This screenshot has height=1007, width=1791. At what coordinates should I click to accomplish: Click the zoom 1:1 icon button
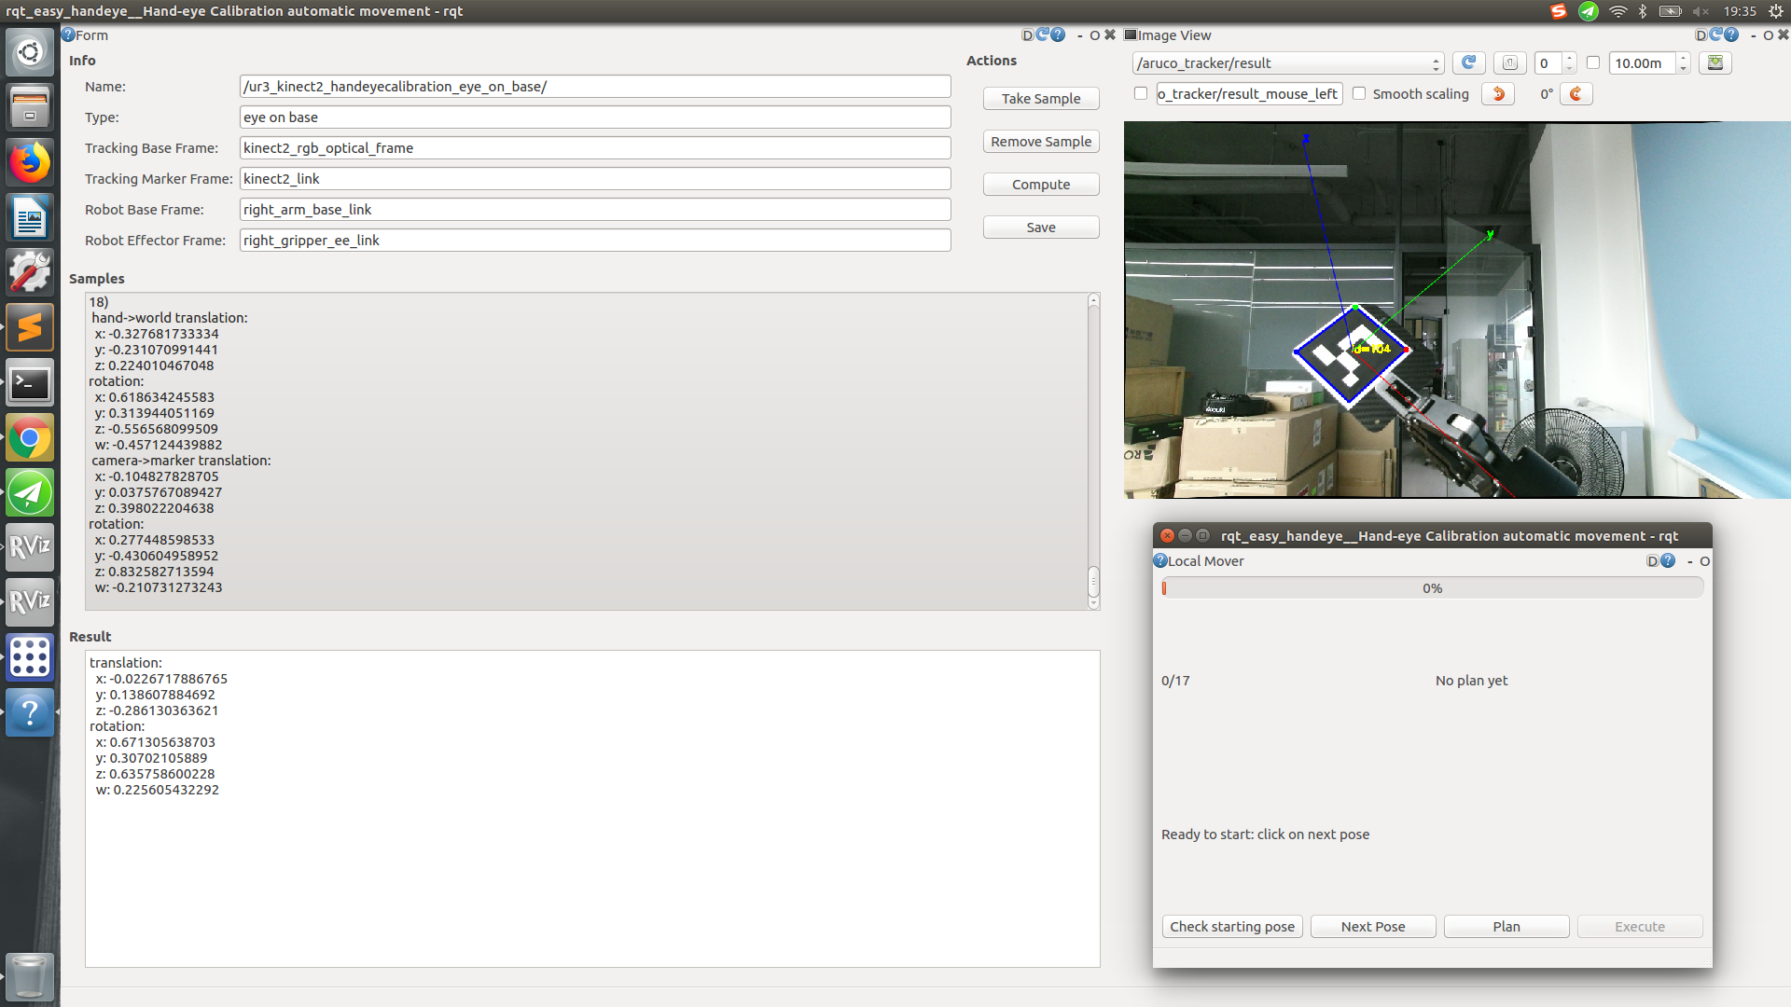tap(1509, 62)
